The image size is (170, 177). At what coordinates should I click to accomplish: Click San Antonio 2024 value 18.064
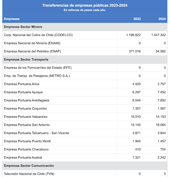tap(161, 125)
